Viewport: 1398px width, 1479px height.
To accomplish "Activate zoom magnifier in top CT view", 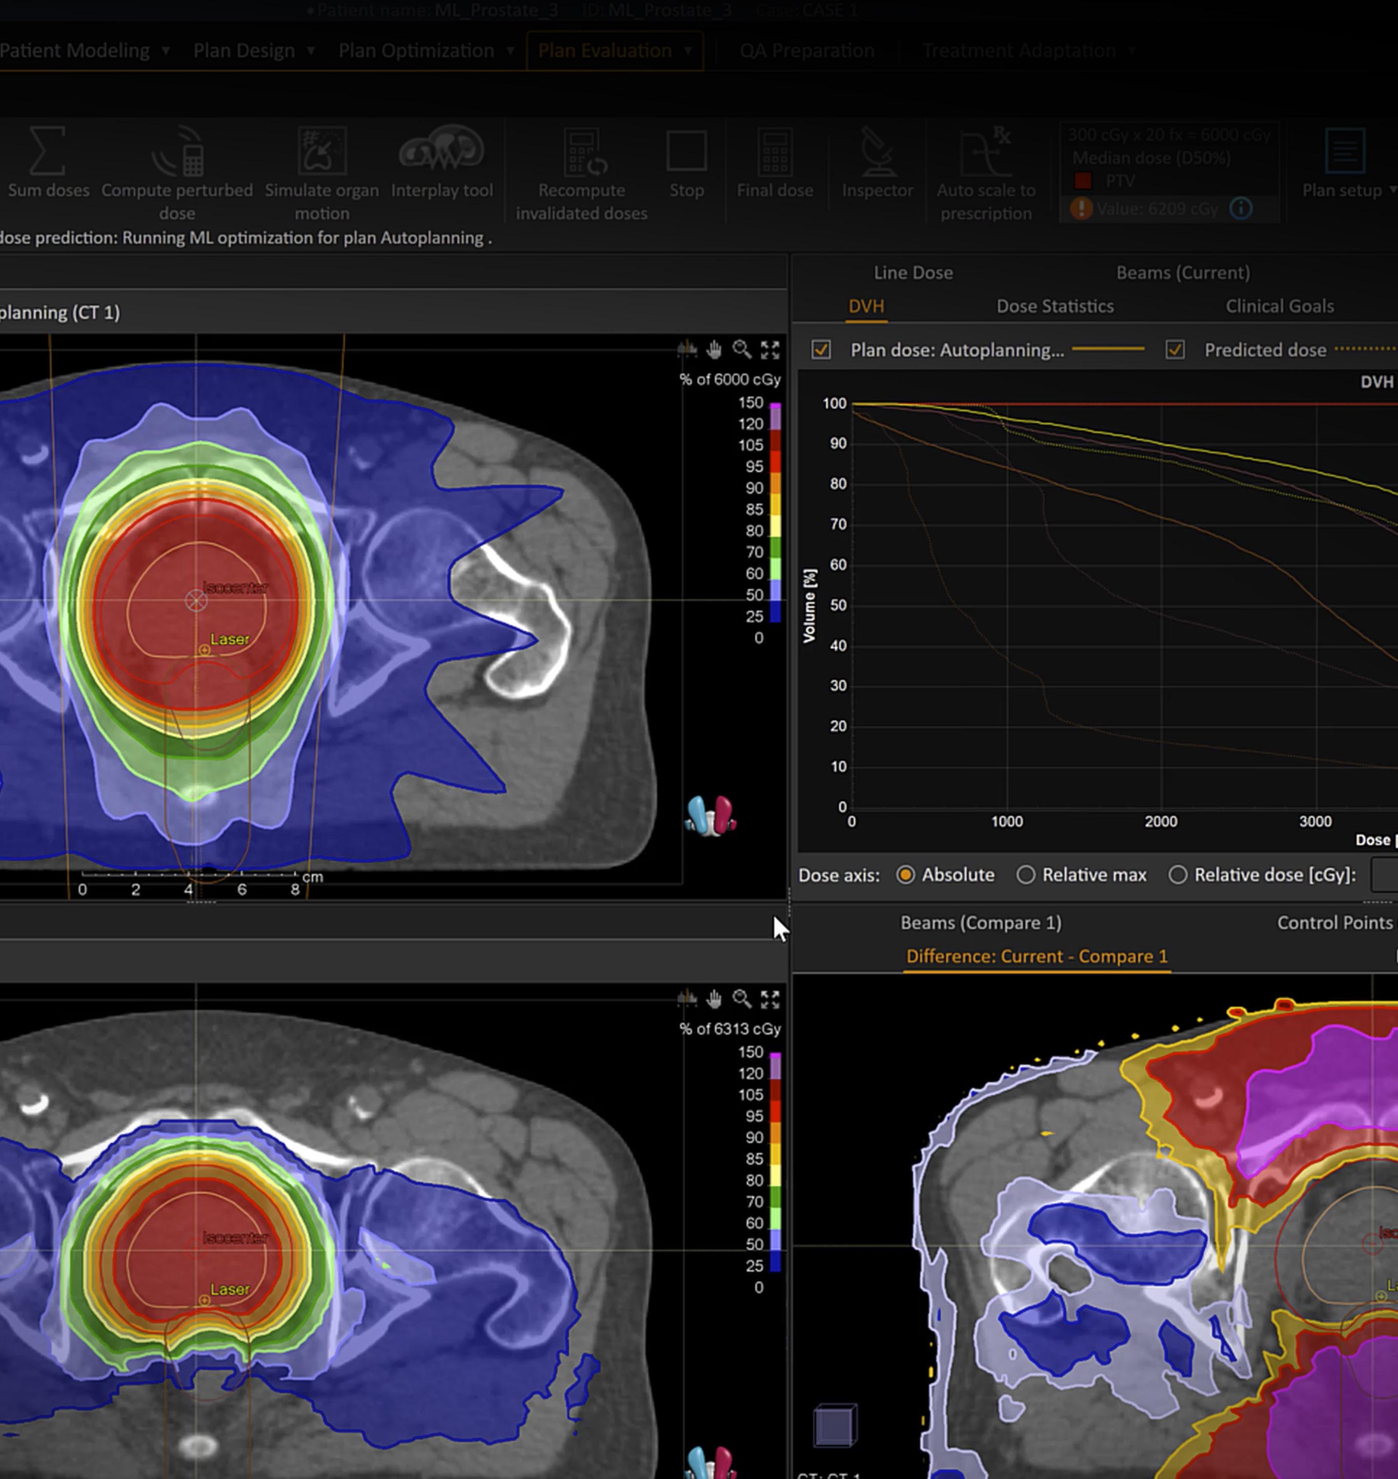I will point(741,349).
